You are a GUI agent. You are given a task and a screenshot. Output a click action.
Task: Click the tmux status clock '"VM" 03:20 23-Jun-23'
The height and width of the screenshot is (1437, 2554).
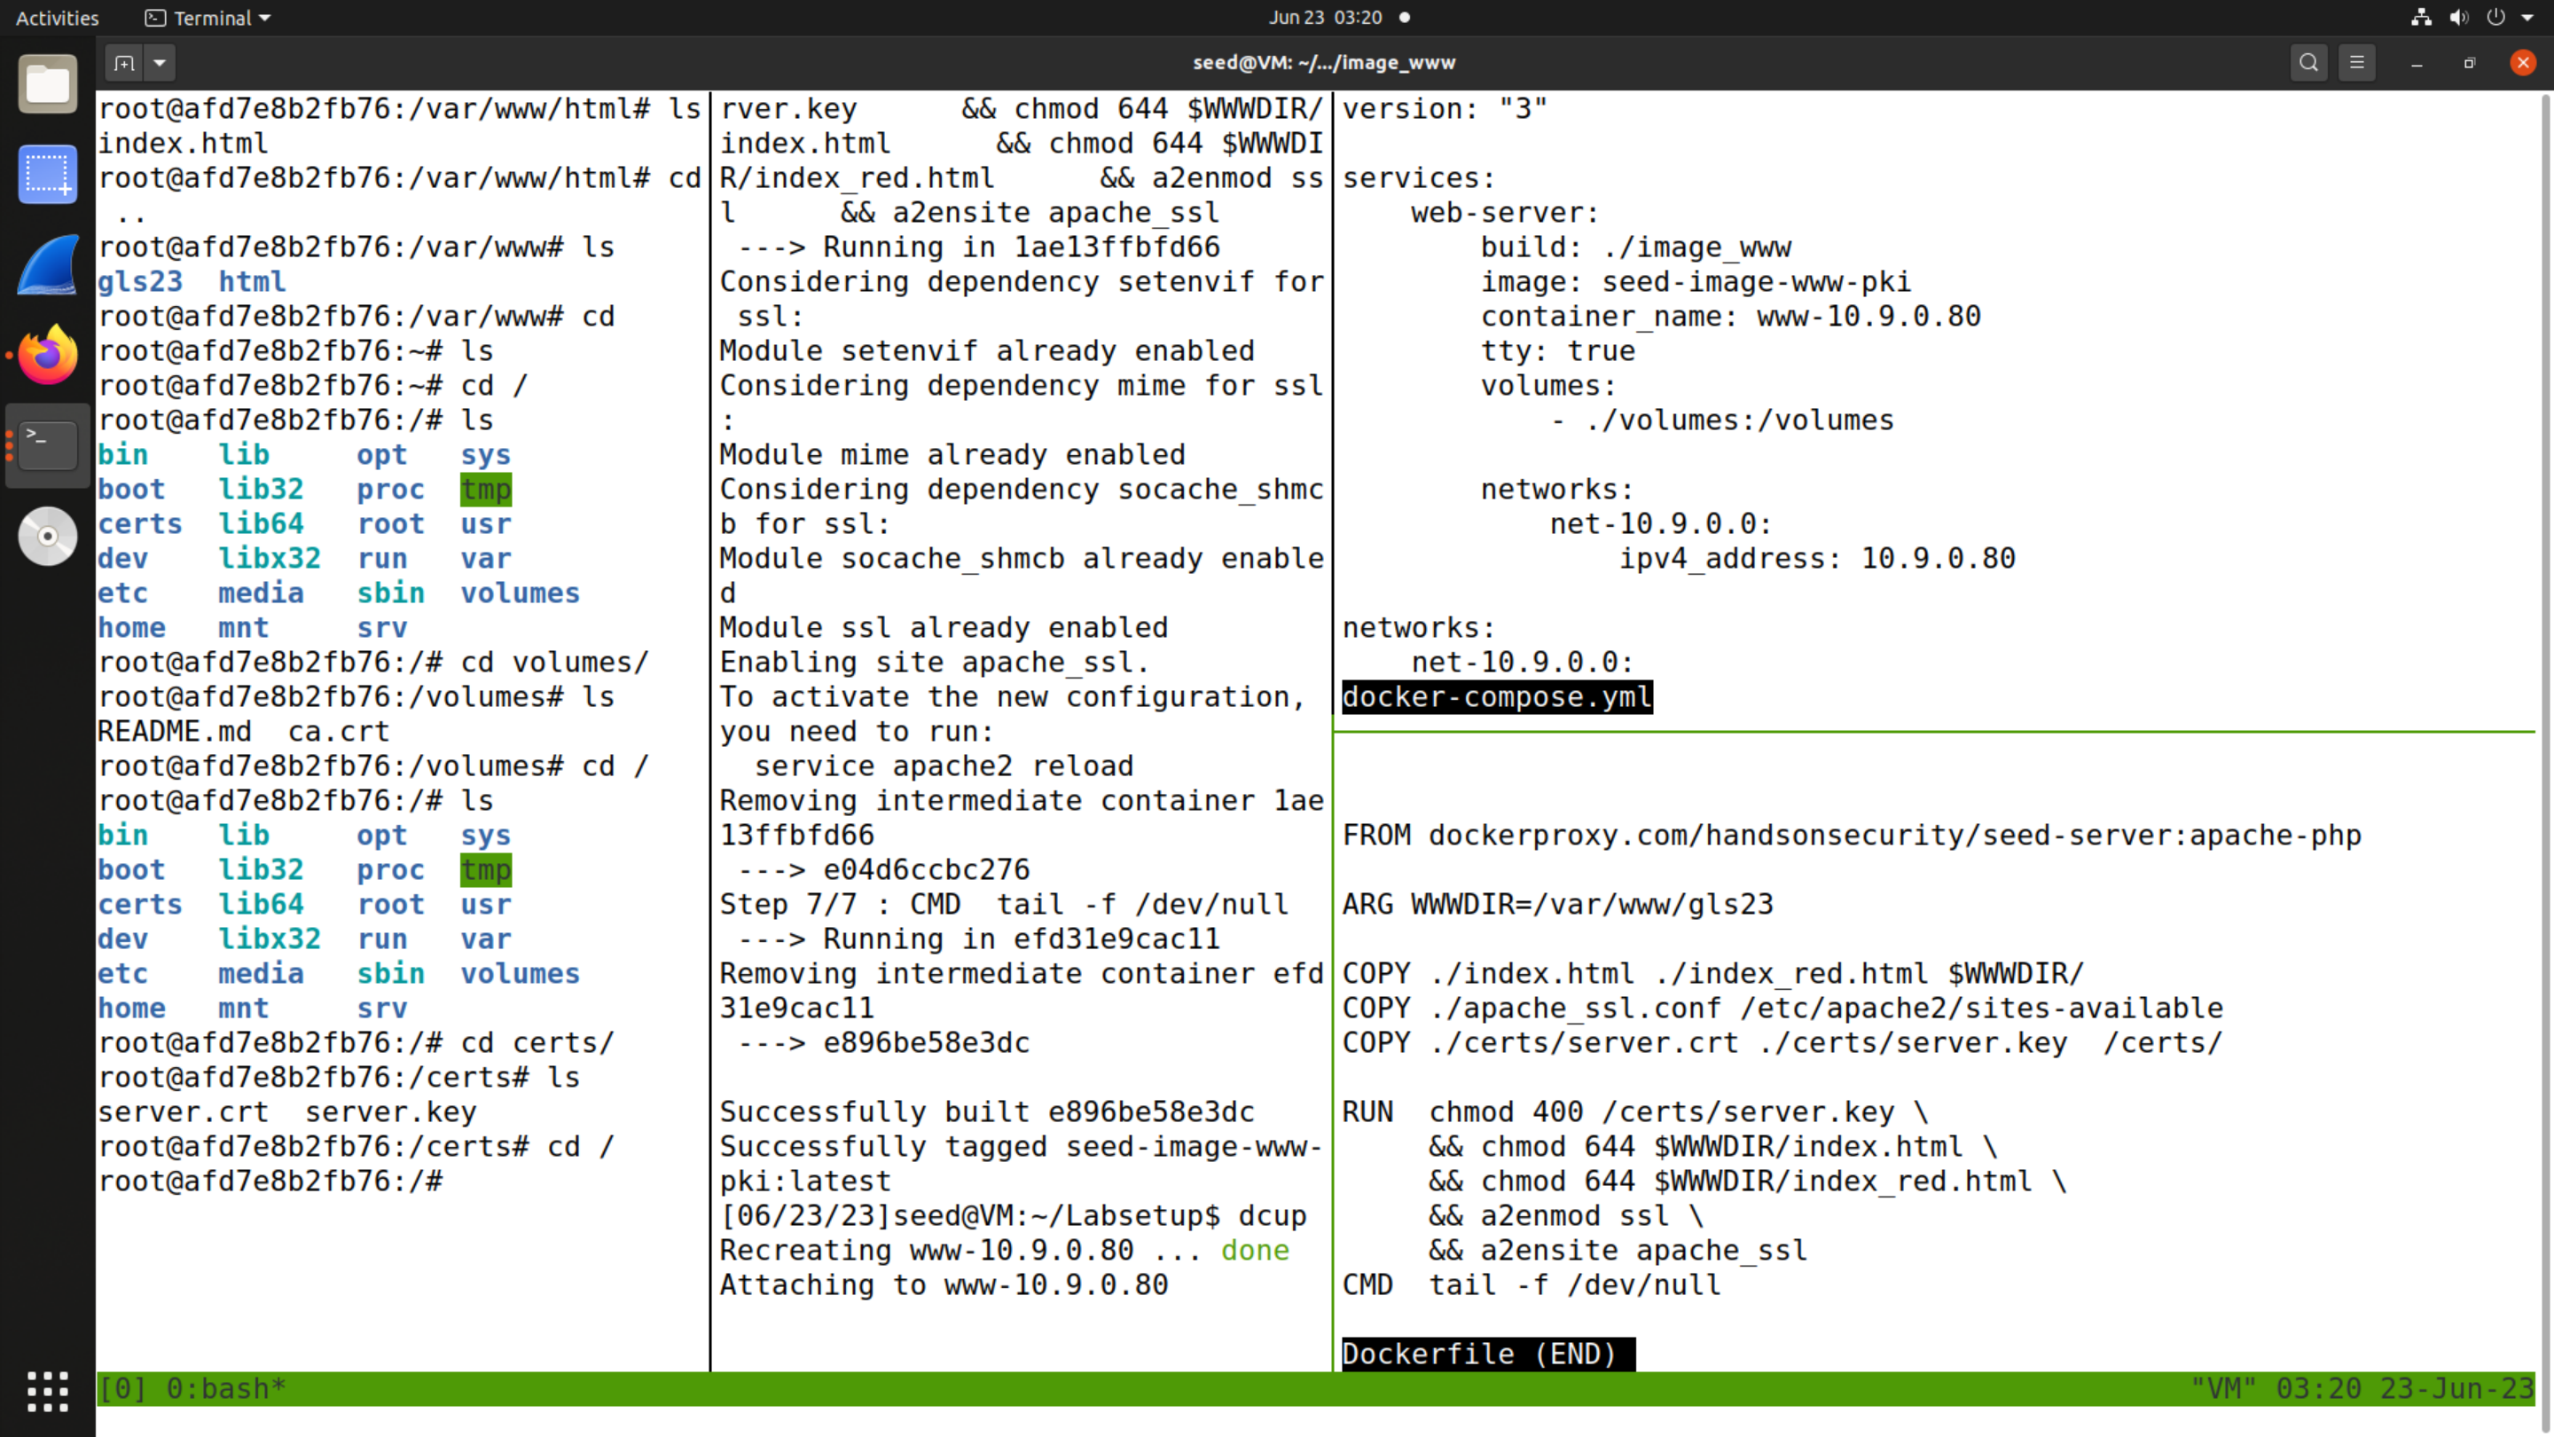click(x=2362, y=1388)
